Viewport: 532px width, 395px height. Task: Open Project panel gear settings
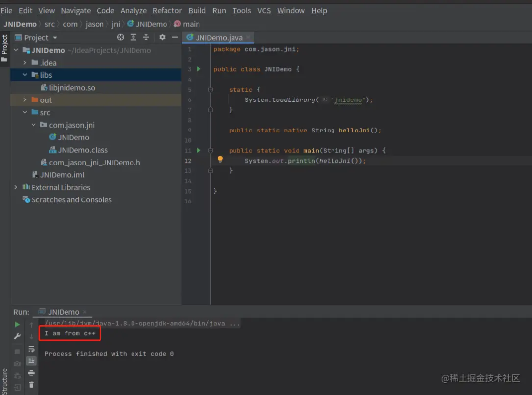click(162, 37)
